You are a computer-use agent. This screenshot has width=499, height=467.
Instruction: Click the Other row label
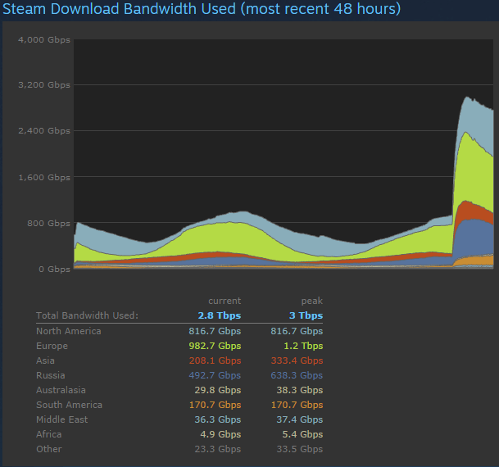click(x=49, y=449)
